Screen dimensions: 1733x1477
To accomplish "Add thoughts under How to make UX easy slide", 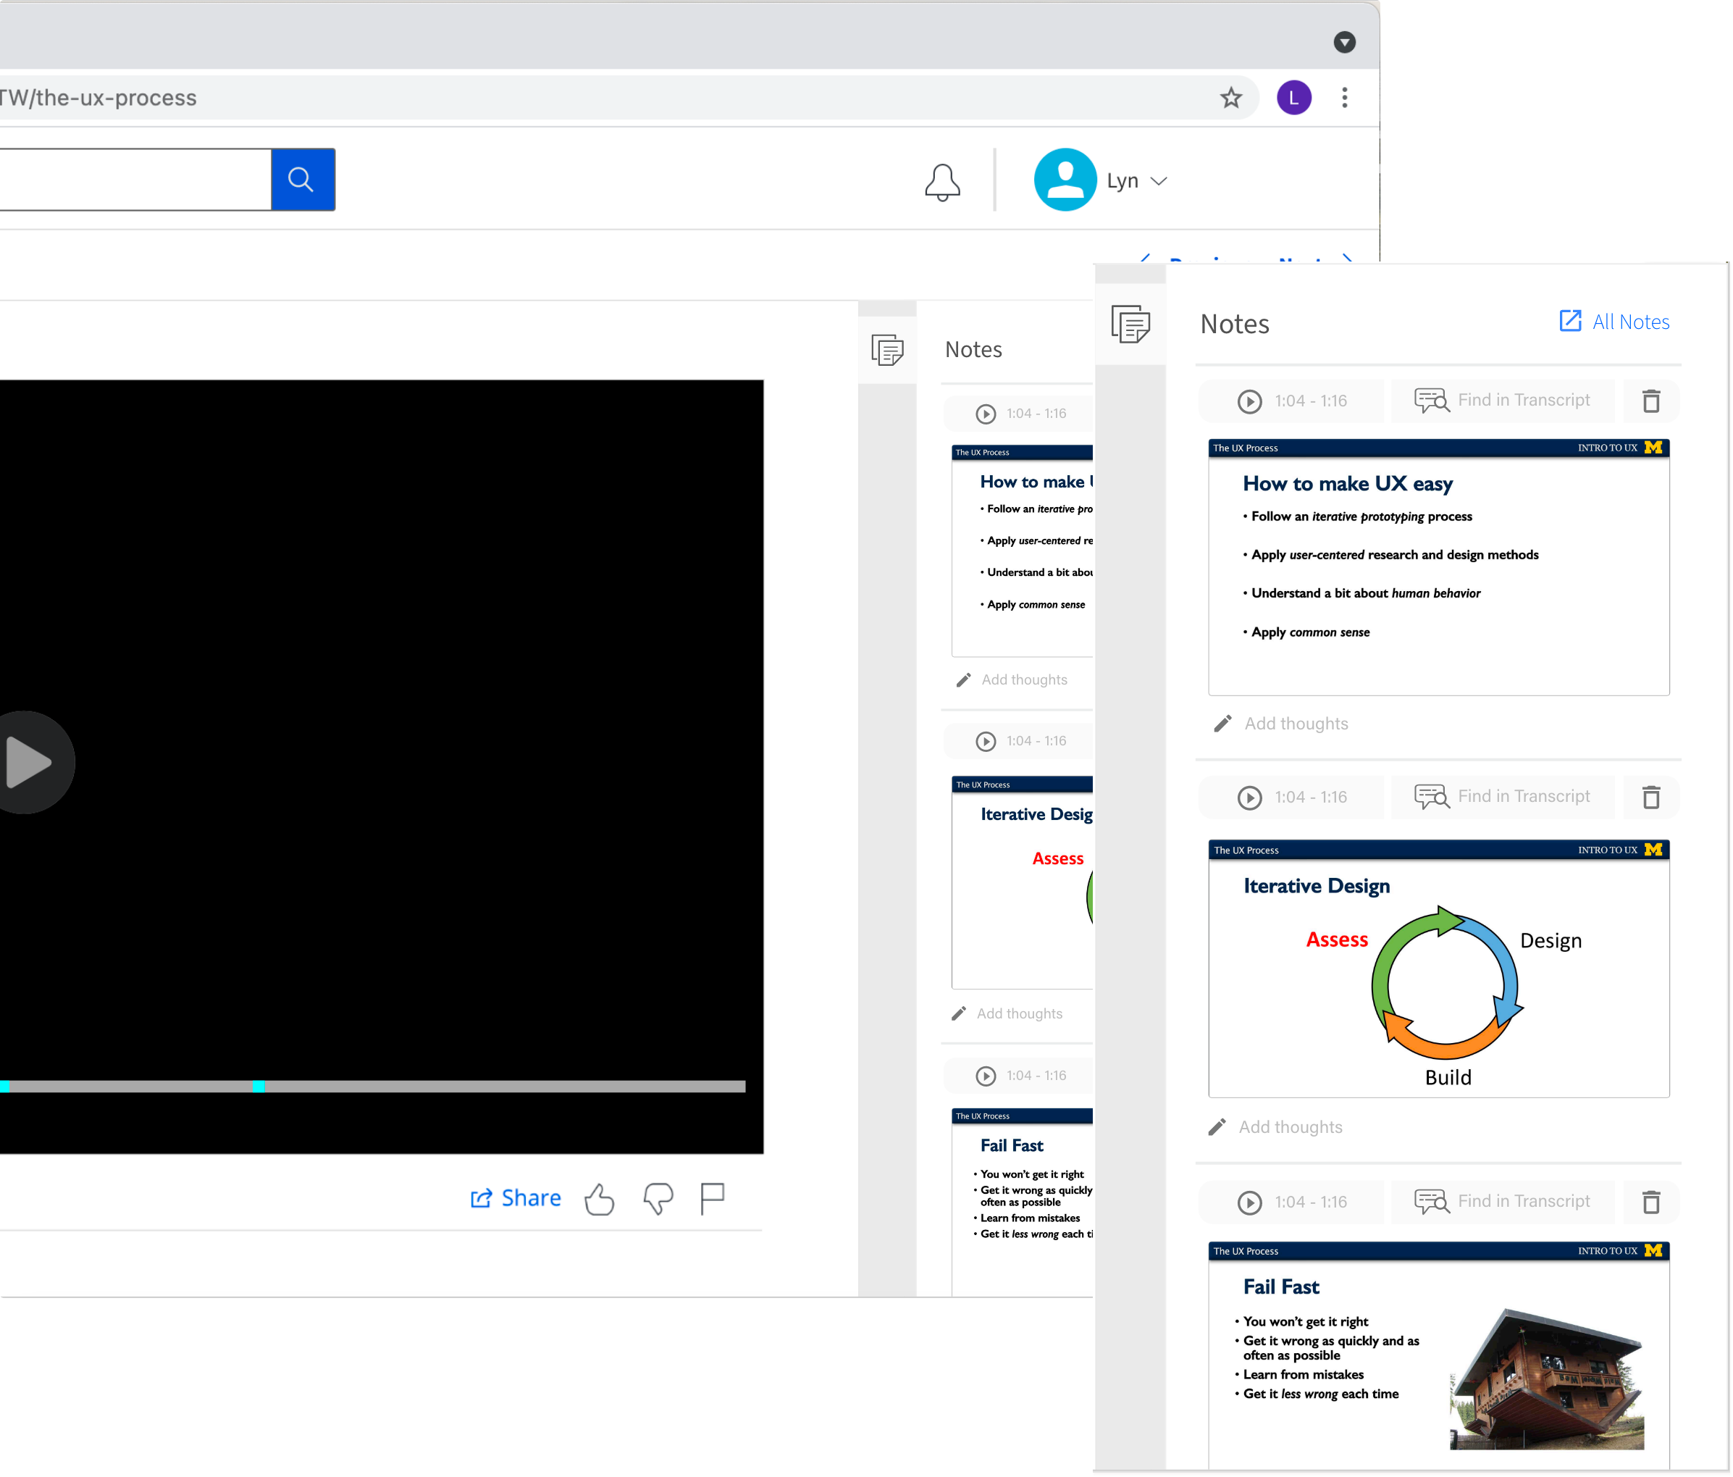I will click(1296, 724).
